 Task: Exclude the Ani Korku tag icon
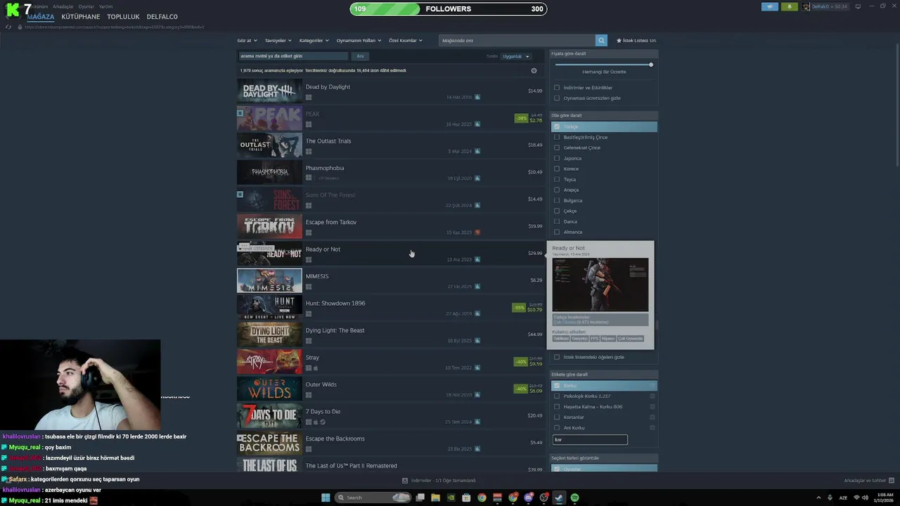(x=652, y=427)
